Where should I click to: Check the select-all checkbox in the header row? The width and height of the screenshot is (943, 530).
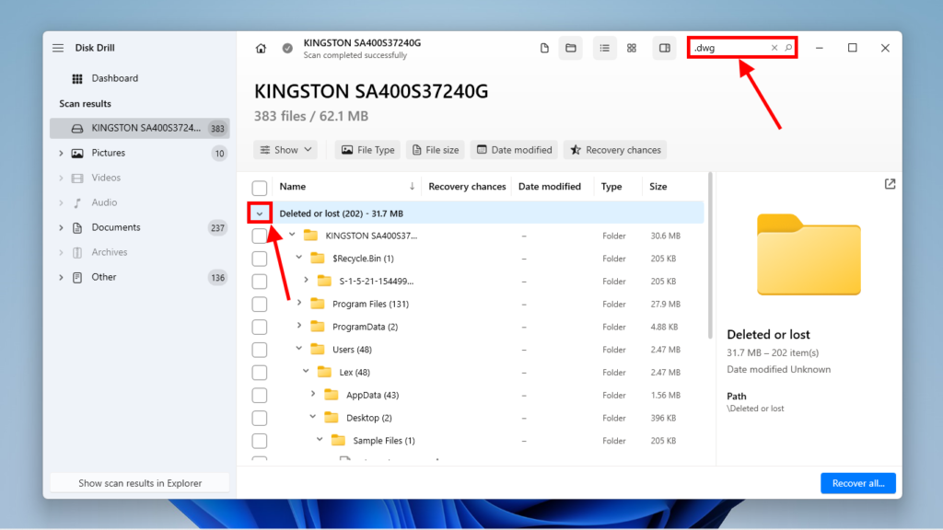coord(259,186)
